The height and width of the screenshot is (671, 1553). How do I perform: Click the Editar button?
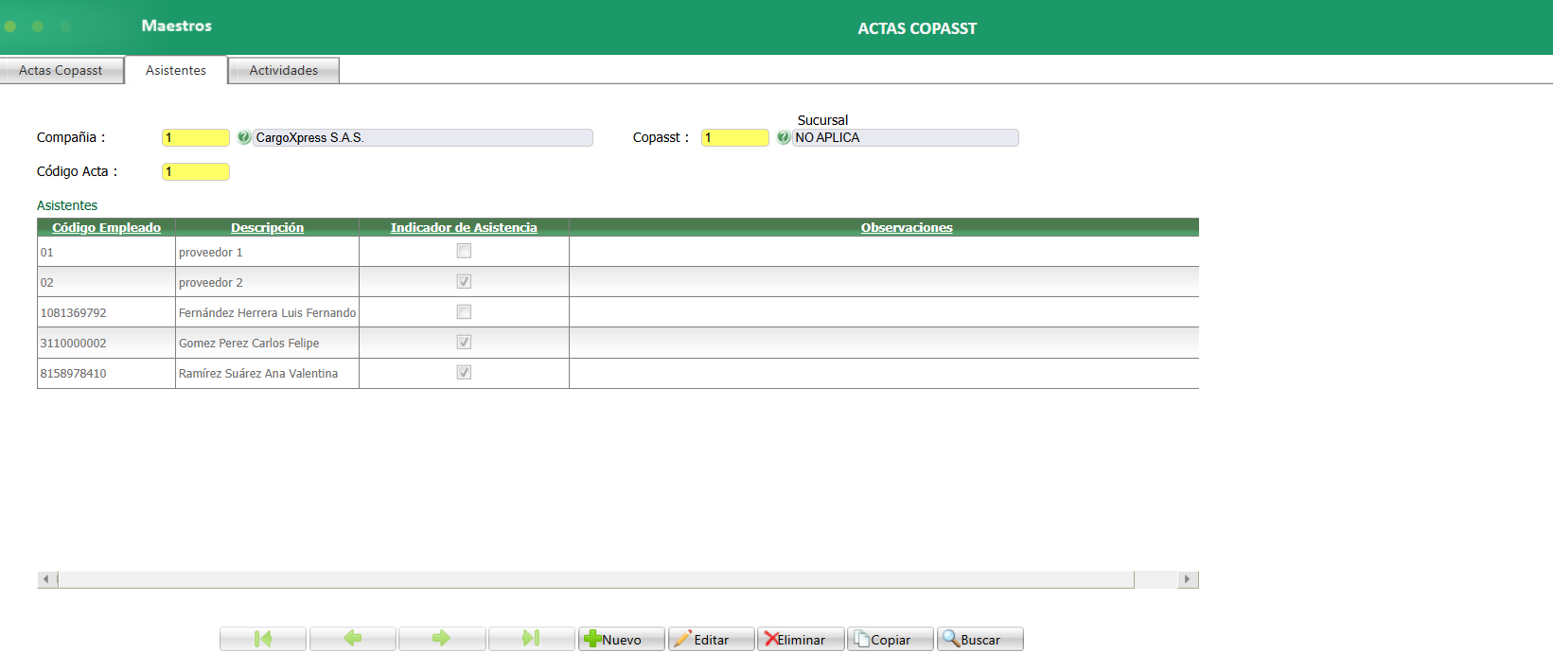[x=711, y=639]
